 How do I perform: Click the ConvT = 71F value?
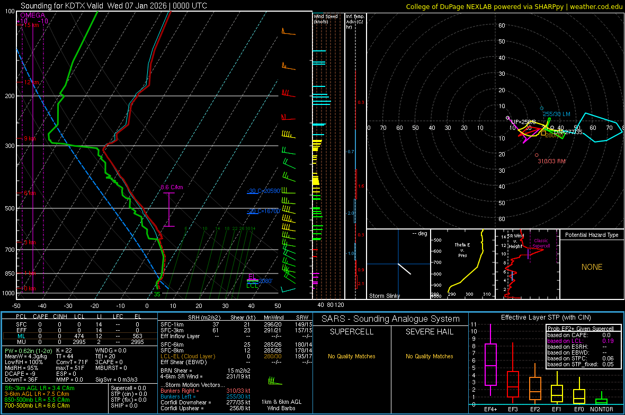tap(72, 363)
